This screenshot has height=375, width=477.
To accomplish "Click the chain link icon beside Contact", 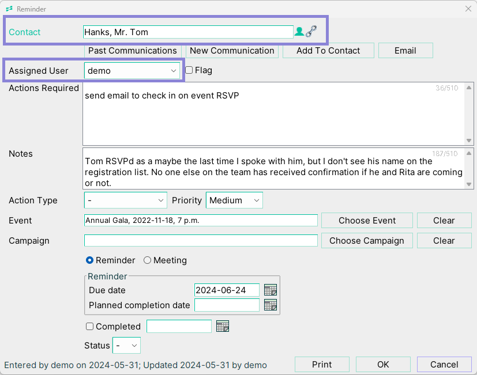I will (311, 32).
